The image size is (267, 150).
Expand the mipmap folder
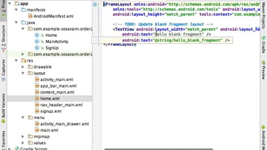[23, 136]
